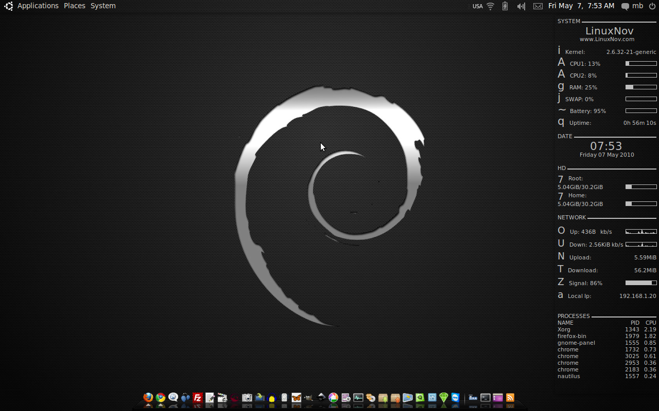The image size is (659, 411).
Task: Open the purple window dock icon
Action: (497, 398)
